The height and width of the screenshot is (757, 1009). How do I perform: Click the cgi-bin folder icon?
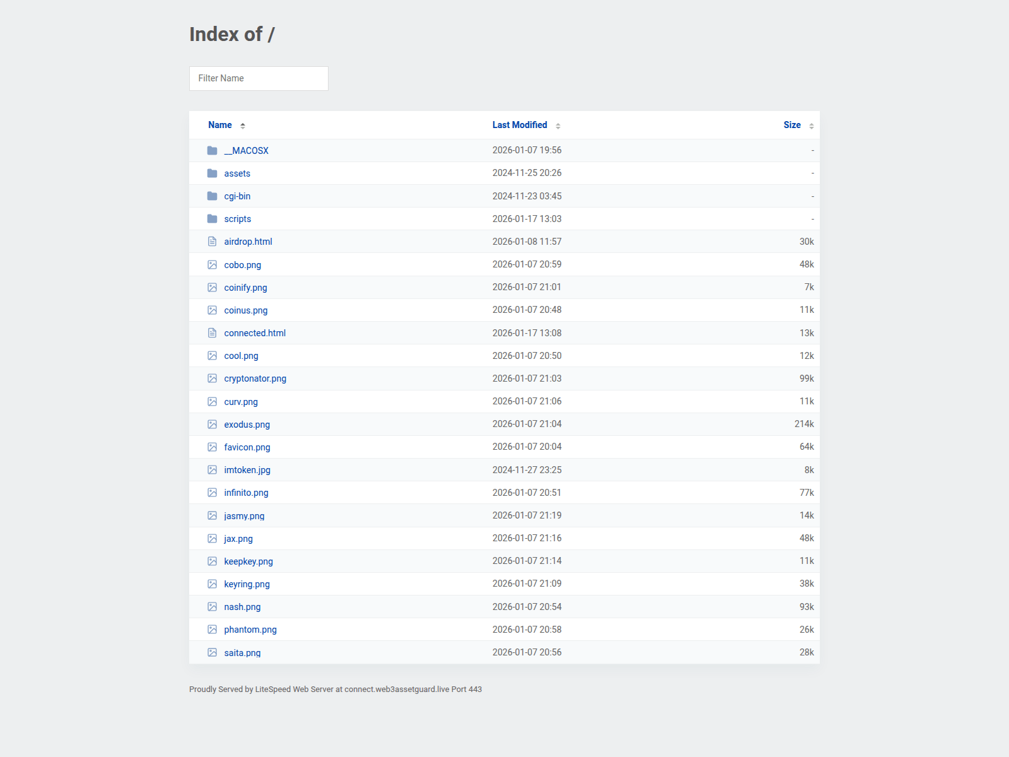213,196
